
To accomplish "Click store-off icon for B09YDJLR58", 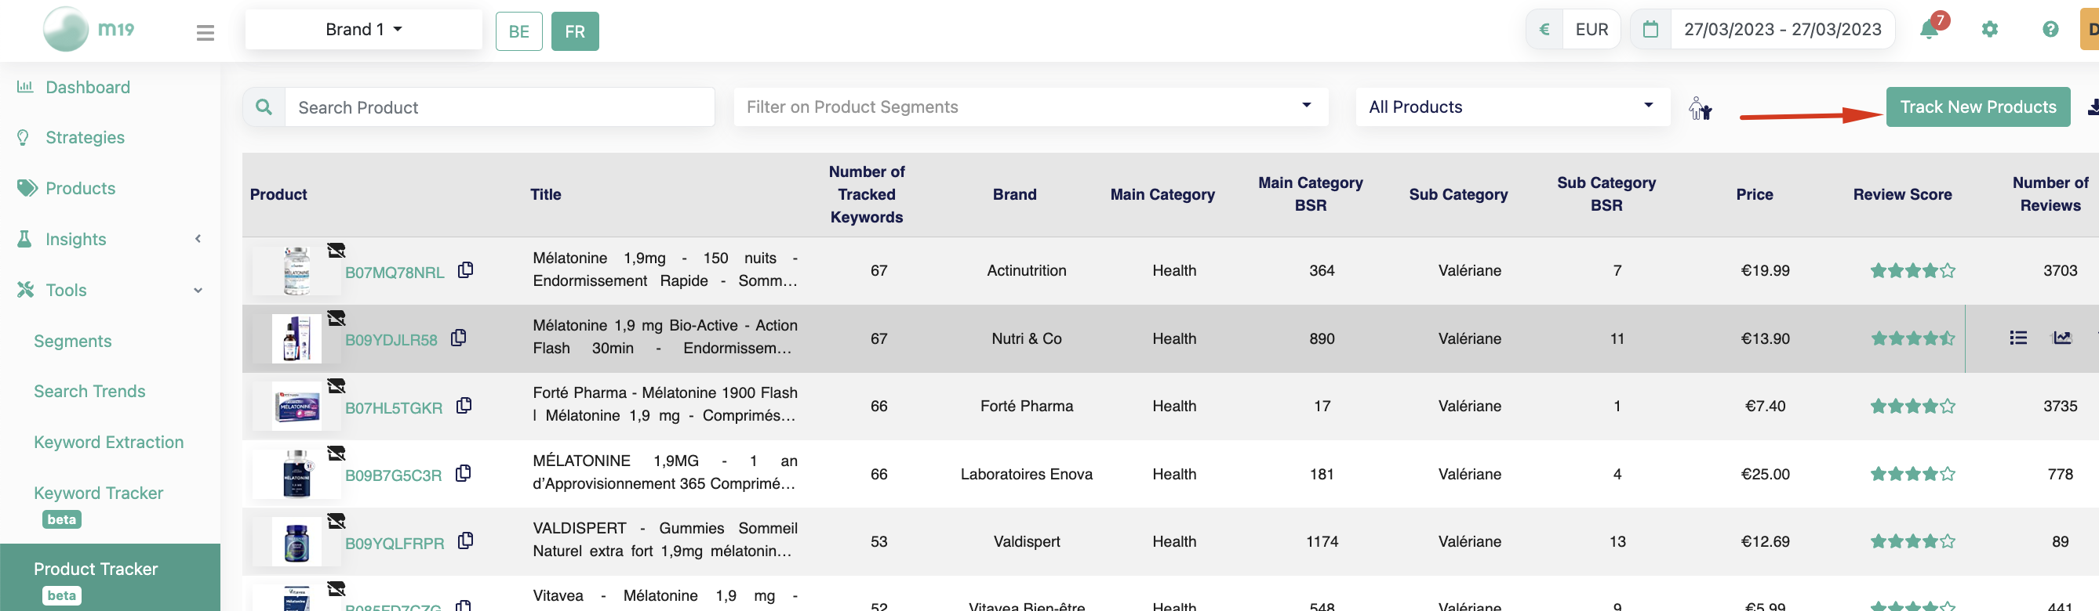I will (336, 317).
